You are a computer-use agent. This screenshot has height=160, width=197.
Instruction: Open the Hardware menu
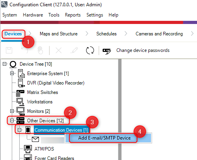[33, 15]
